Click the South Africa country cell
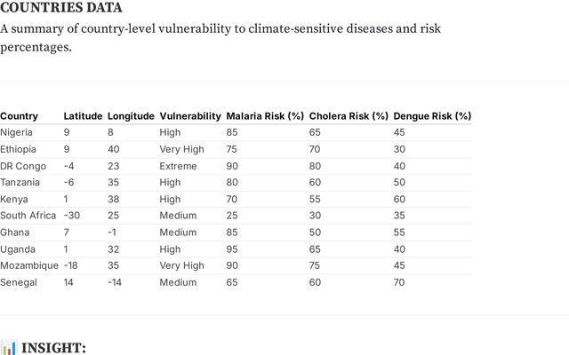Viewport: 569px width, 355px height. (28, 216)
